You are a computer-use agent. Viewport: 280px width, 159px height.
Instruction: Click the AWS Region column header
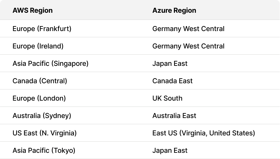[33, 10]
